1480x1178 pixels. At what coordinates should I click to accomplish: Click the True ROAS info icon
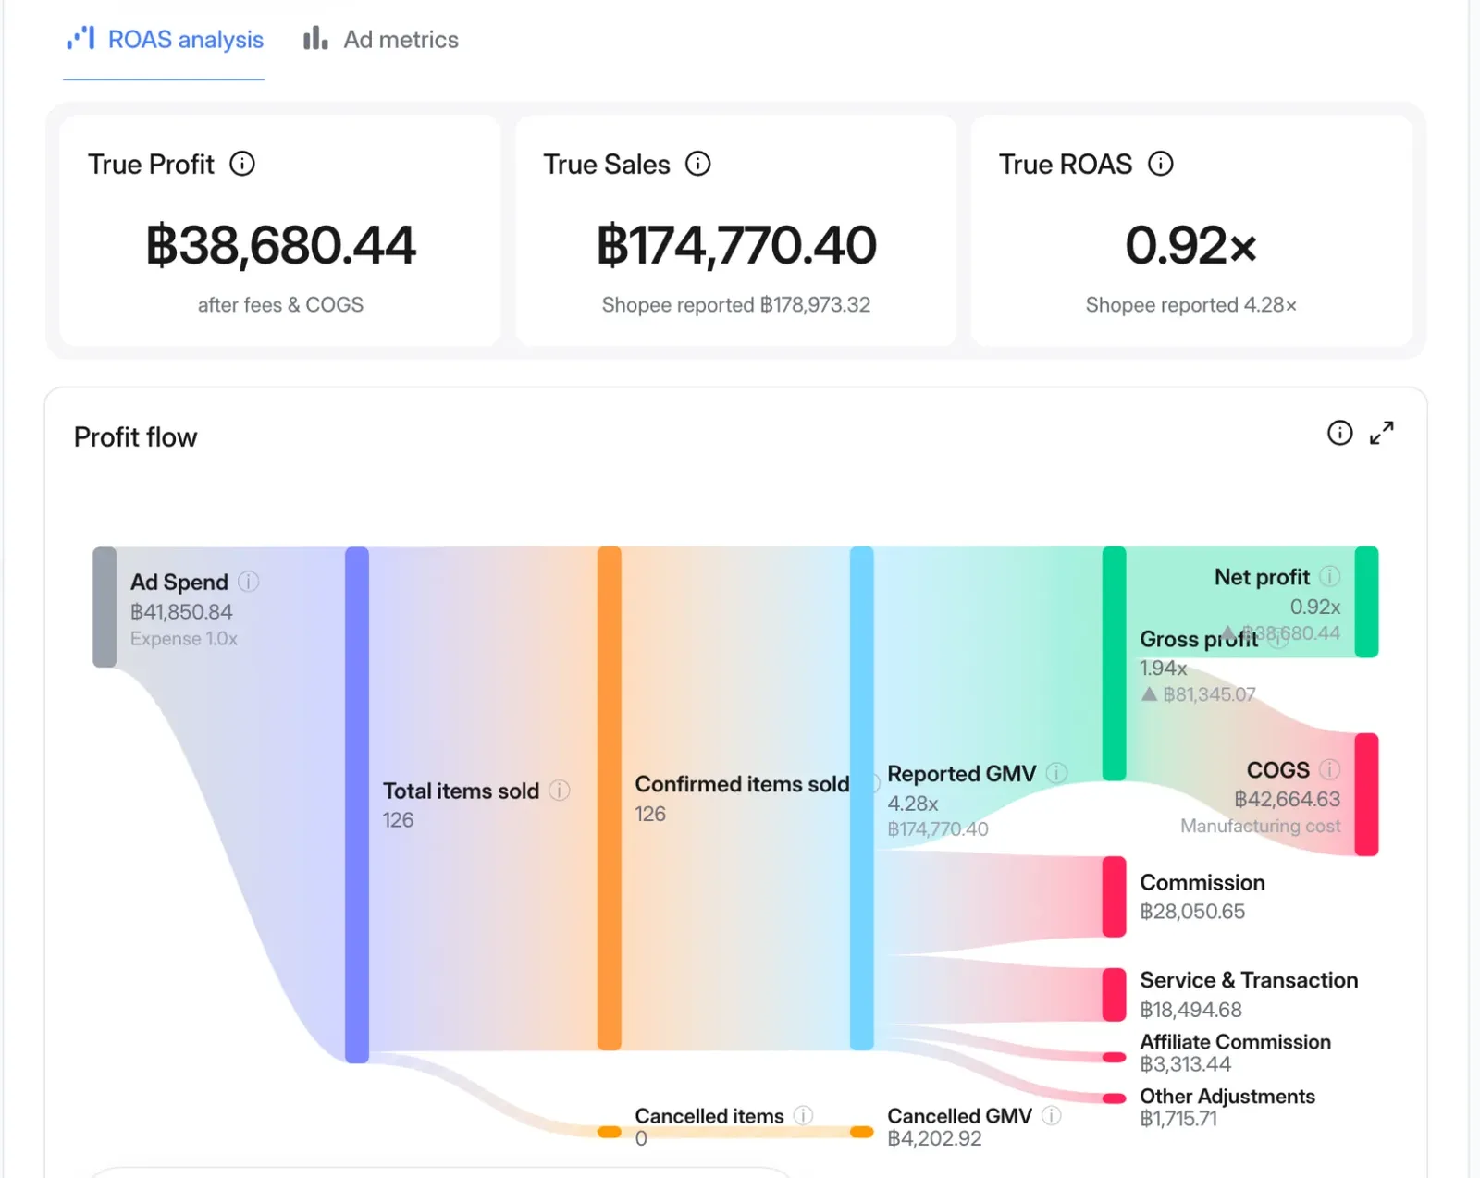(1161, 164)
